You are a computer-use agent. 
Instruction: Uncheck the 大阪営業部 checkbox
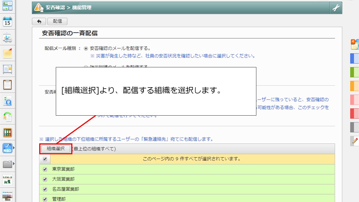[45, 179]
